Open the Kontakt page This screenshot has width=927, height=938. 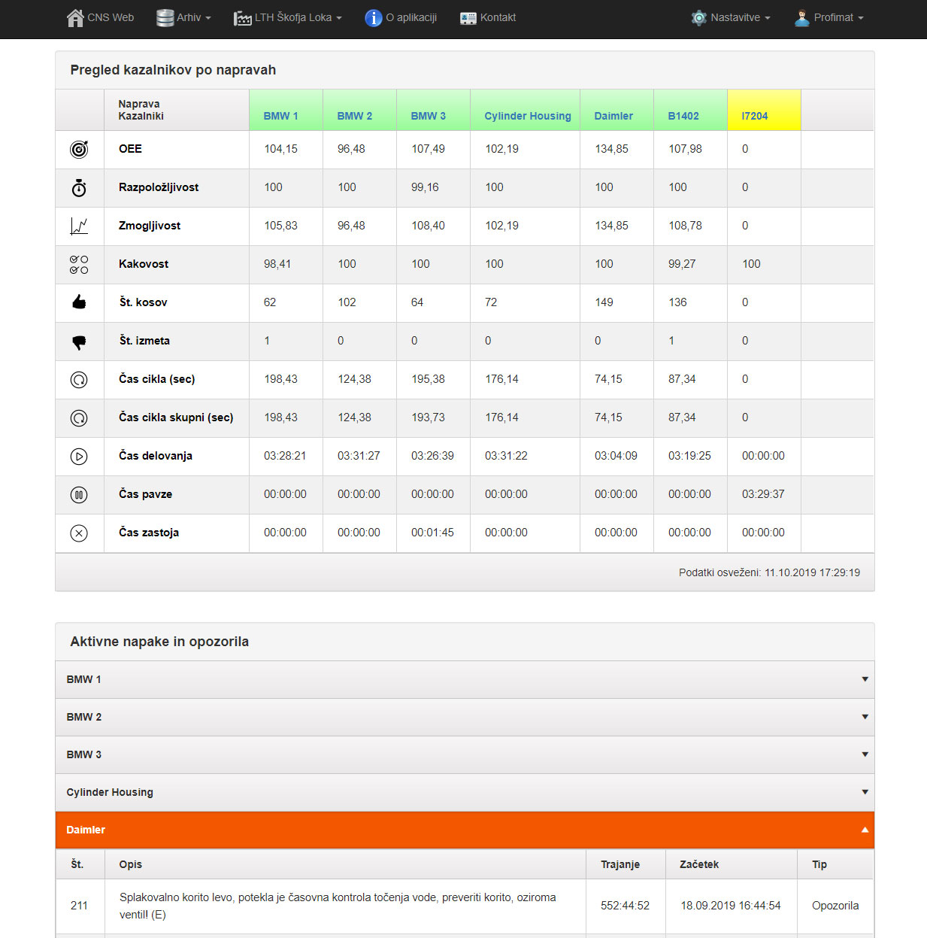(488, 17)
